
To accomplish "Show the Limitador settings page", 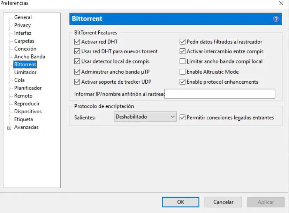I will pos(25,73).
